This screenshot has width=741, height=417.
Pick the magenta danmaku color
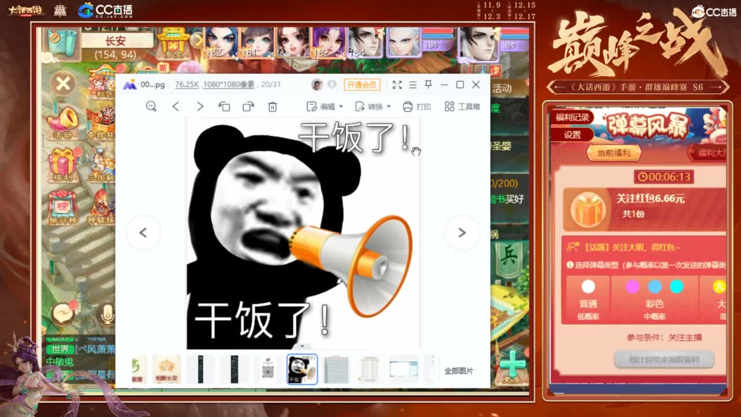coord(633,287)
